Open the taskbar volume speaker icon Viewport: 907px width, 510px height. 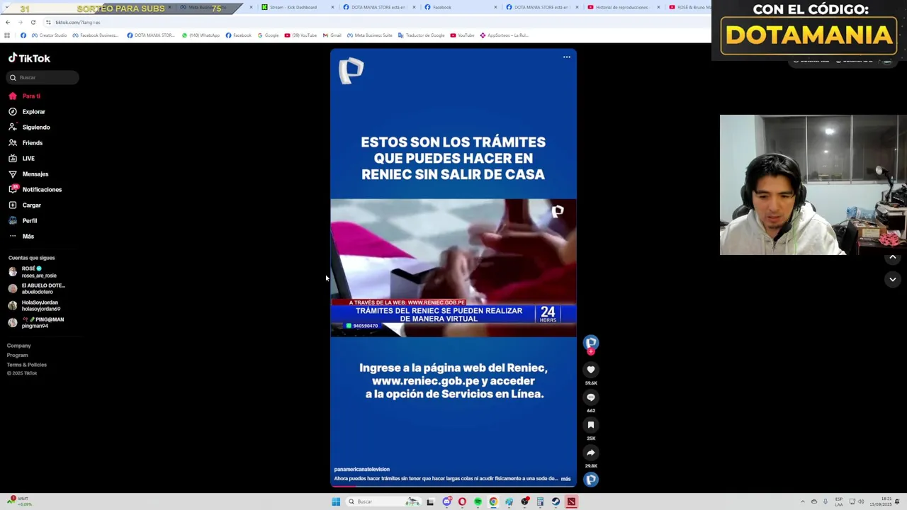tap(861, 501)
